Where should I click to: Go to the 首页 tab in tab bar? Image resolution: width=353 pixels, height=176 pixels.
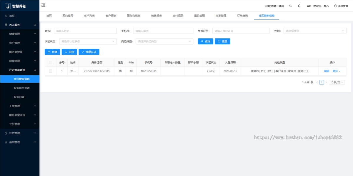click(x=49, y=16)
